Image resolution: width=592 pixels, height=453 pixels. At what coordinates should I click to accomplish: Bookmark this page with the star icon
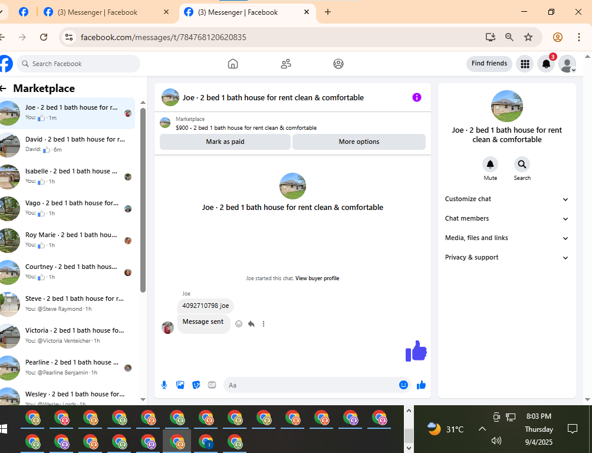(528, 37)
